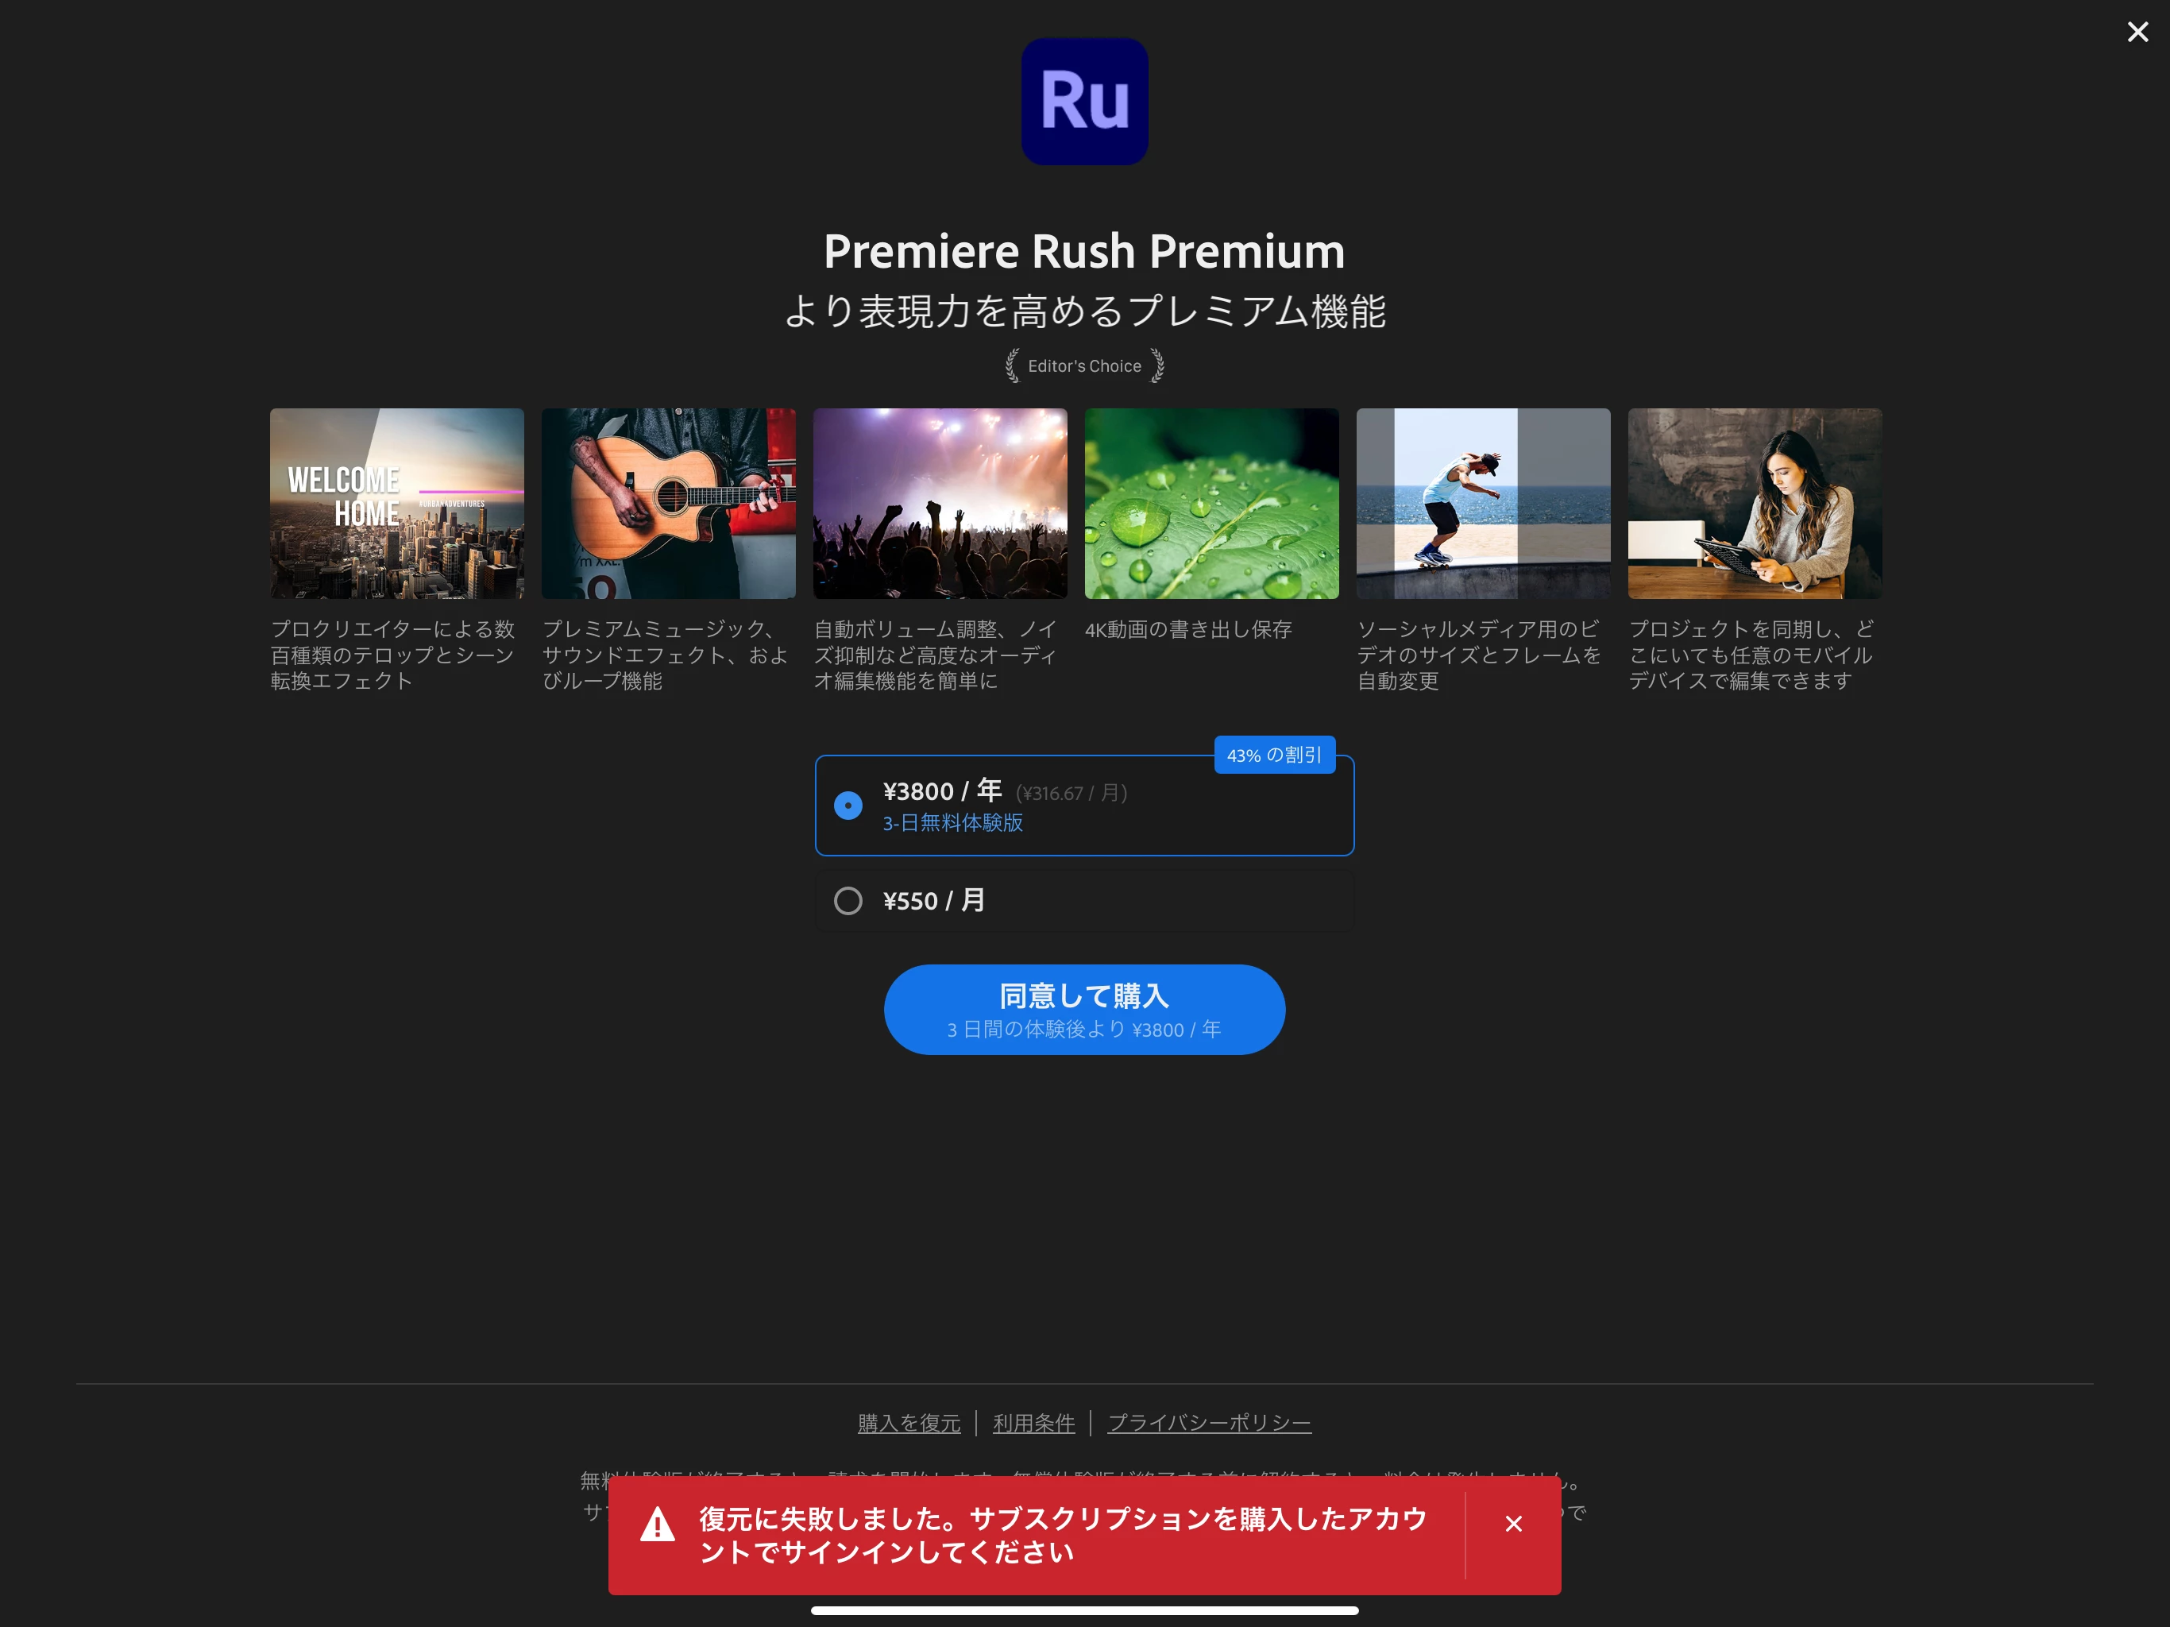Tap the skateboarder auto-reframe thumbnail
Screen dimensions: 2170x1627
[x=1482, y=504]
